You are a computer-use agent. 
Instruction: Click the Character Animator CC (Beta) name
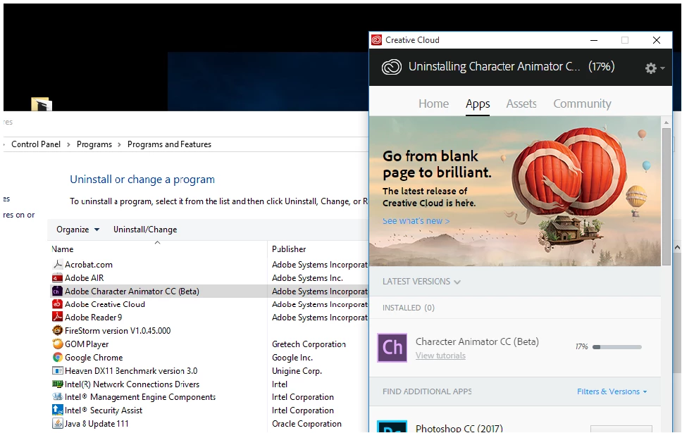coord(477,341)
